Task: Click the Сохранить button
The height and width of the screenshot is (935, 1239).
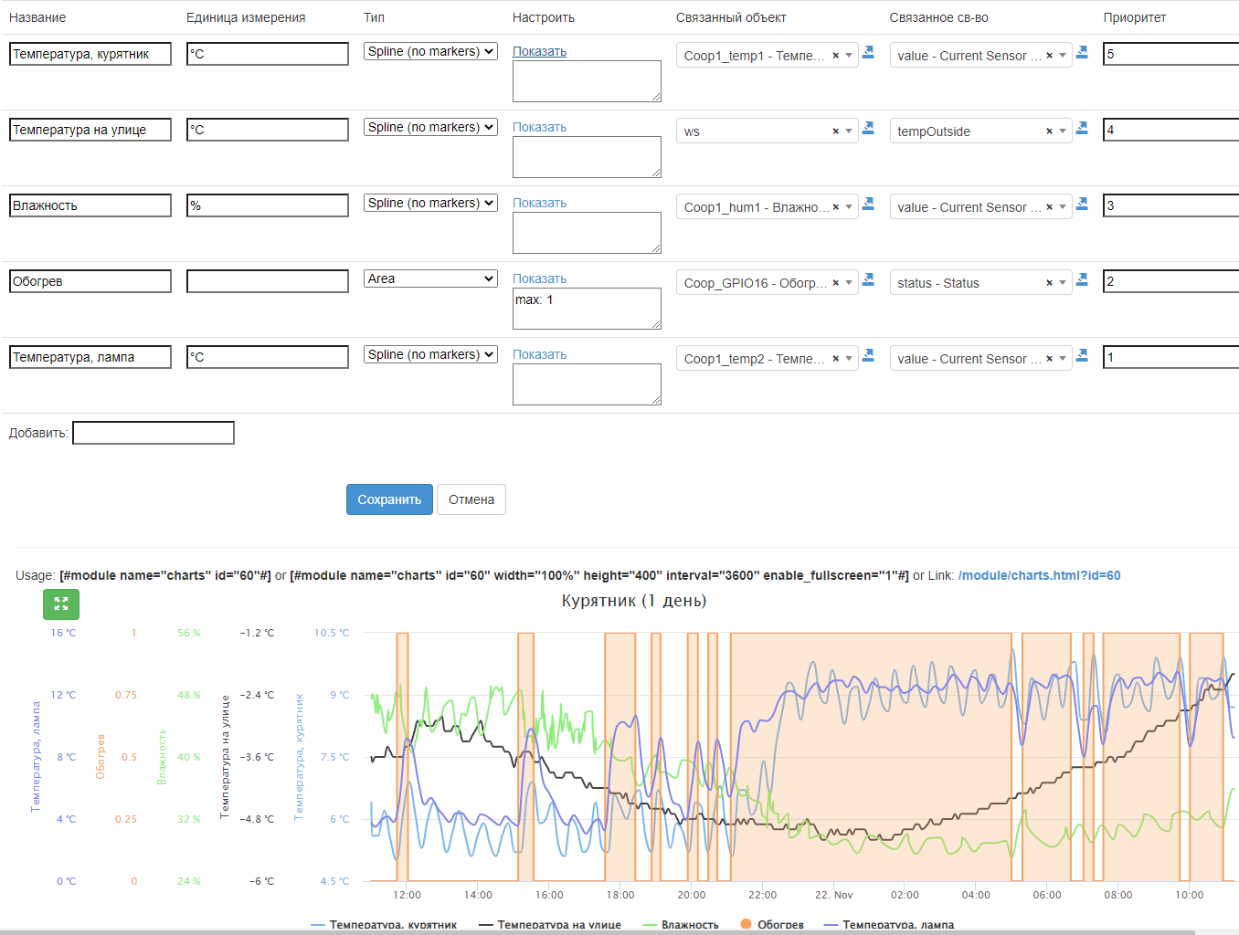Action: [x=389, y=499]
